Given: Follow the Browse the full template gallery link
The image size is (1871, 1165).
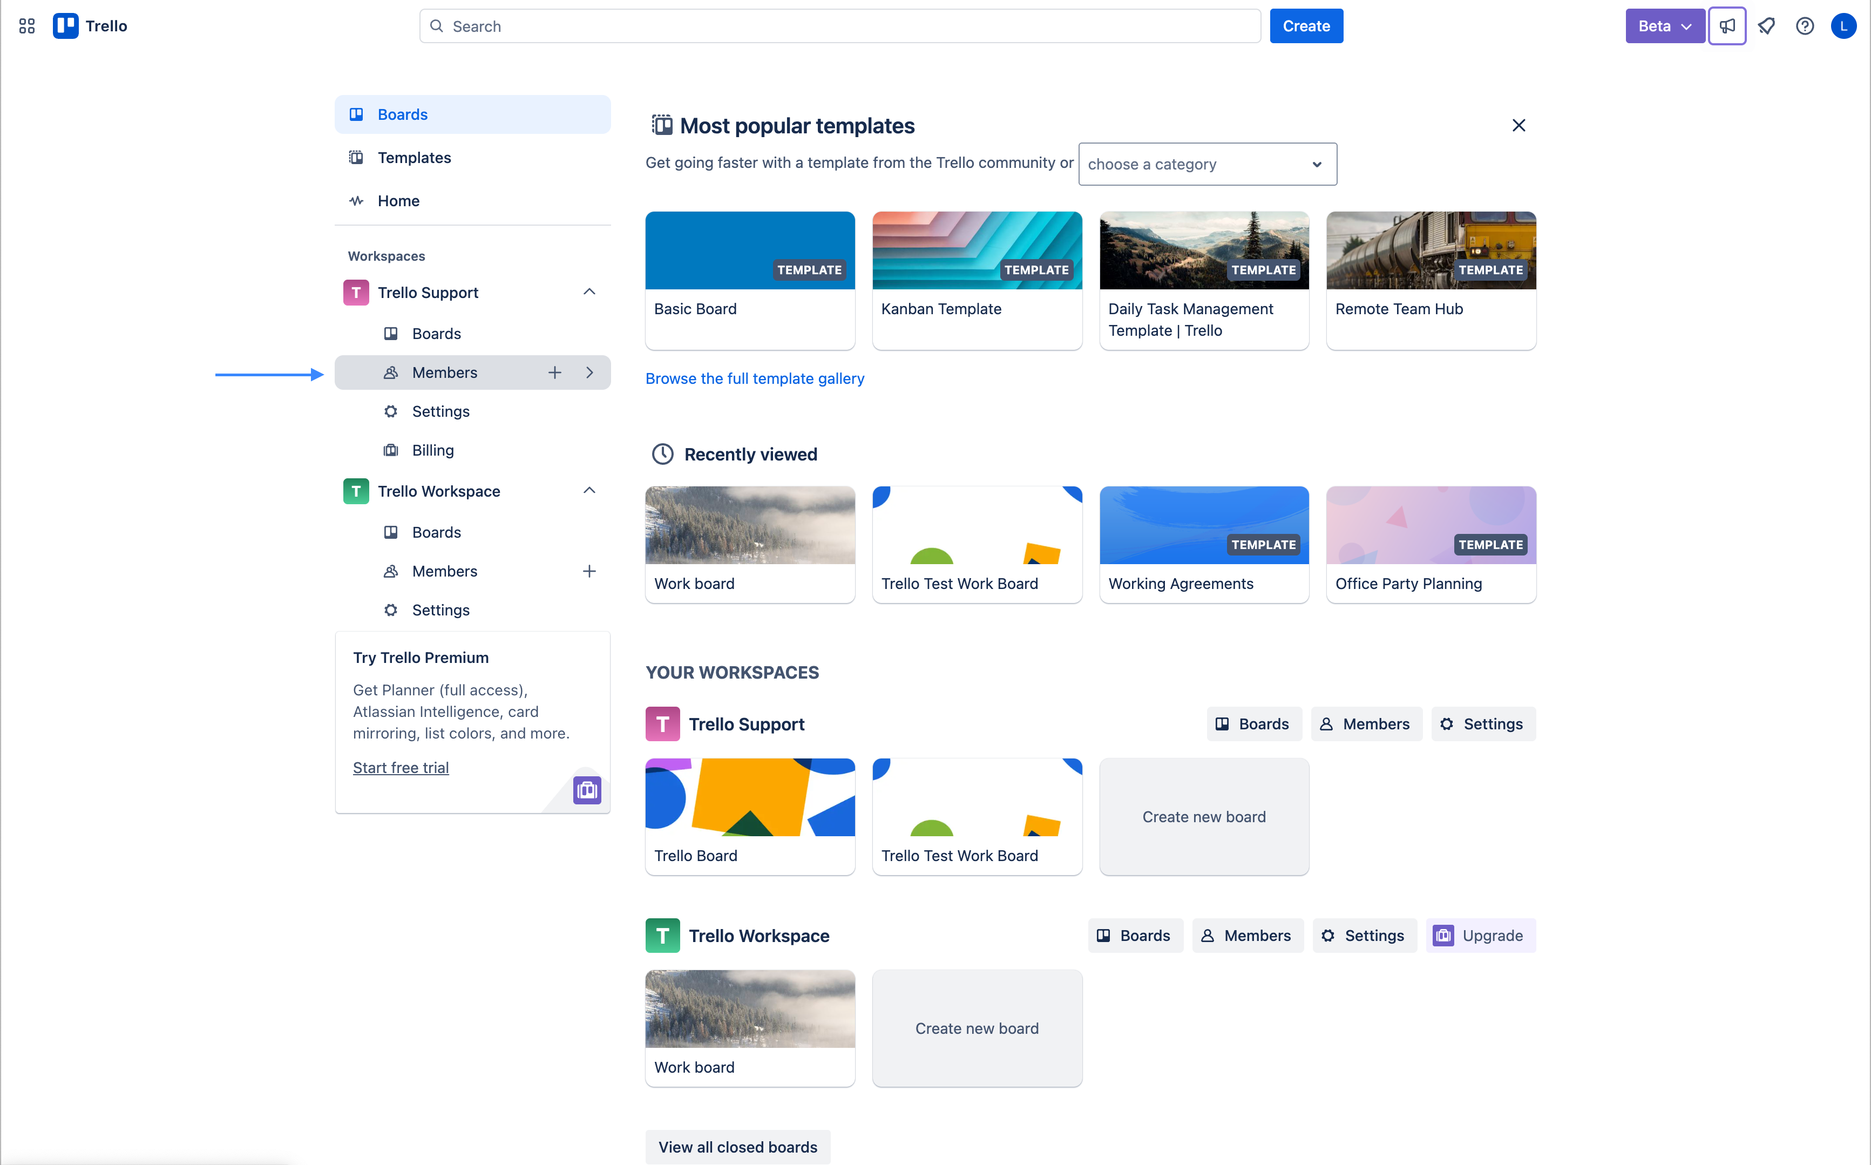Looking at the screenshot, I should pos(754,379).
